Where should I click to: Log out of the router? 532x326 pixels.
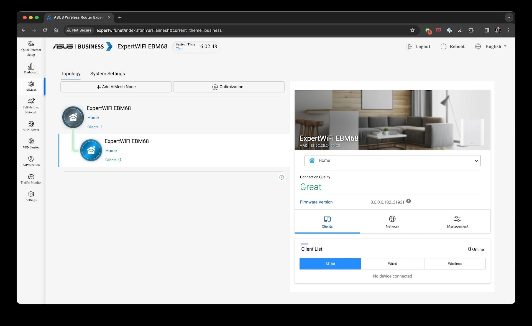(x=418, y=46)
